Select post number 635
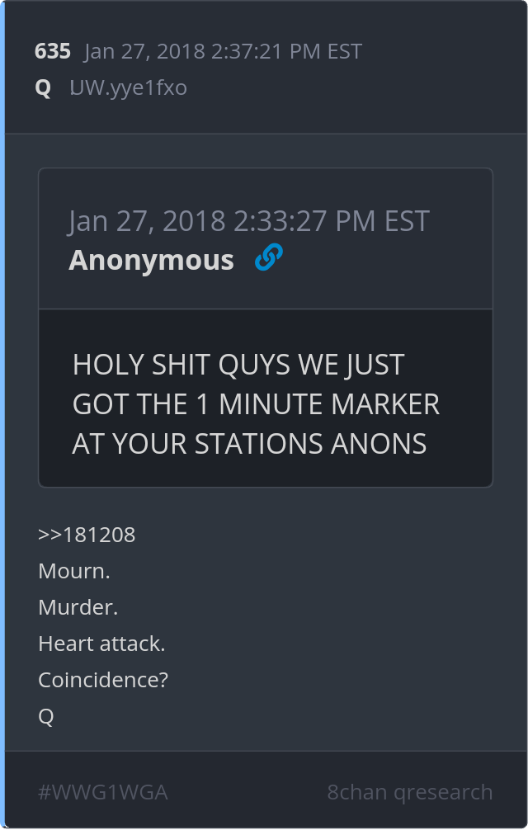528x830 pixels. point(52,51)
